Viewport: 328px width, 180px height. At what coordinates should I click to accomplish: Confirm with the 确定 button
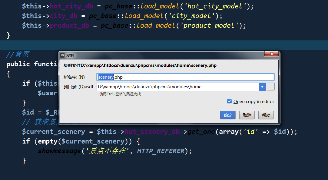click(x=228, y=115)
